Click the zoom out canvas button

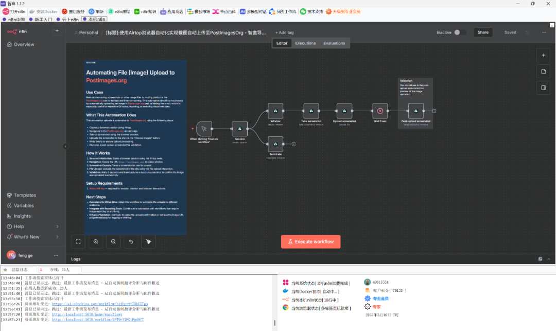[113, 242]
